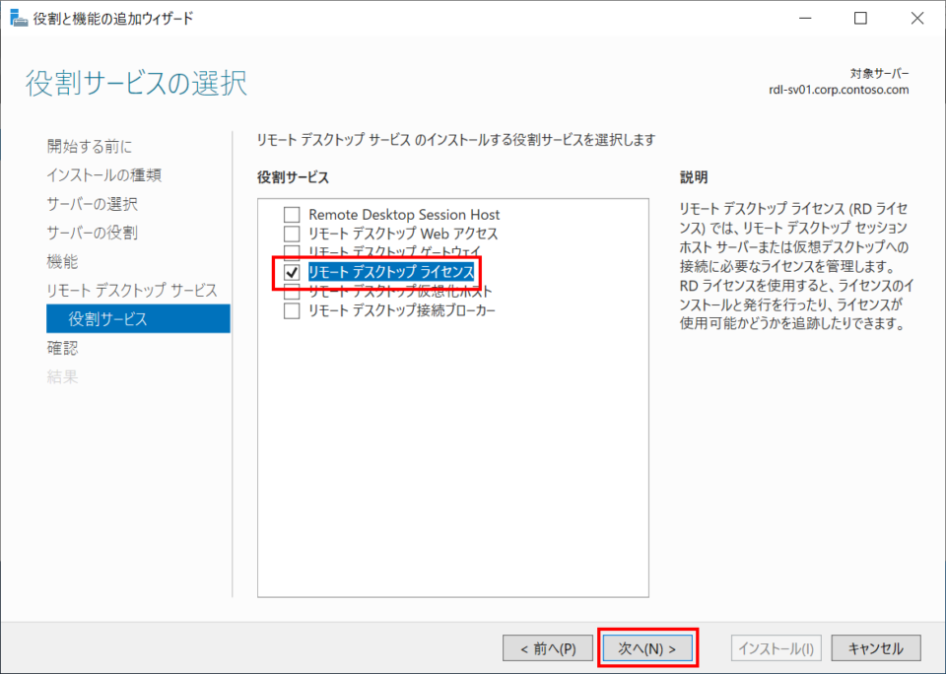The image size is (946, 674).
Task: Click the 次へ(N) > button
Action: pos(647,648)
